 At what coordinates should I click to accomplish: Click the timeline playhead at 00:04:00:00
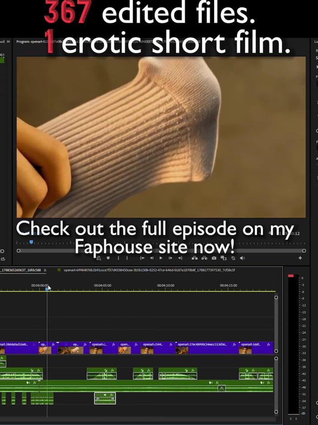tap(47, 289)
